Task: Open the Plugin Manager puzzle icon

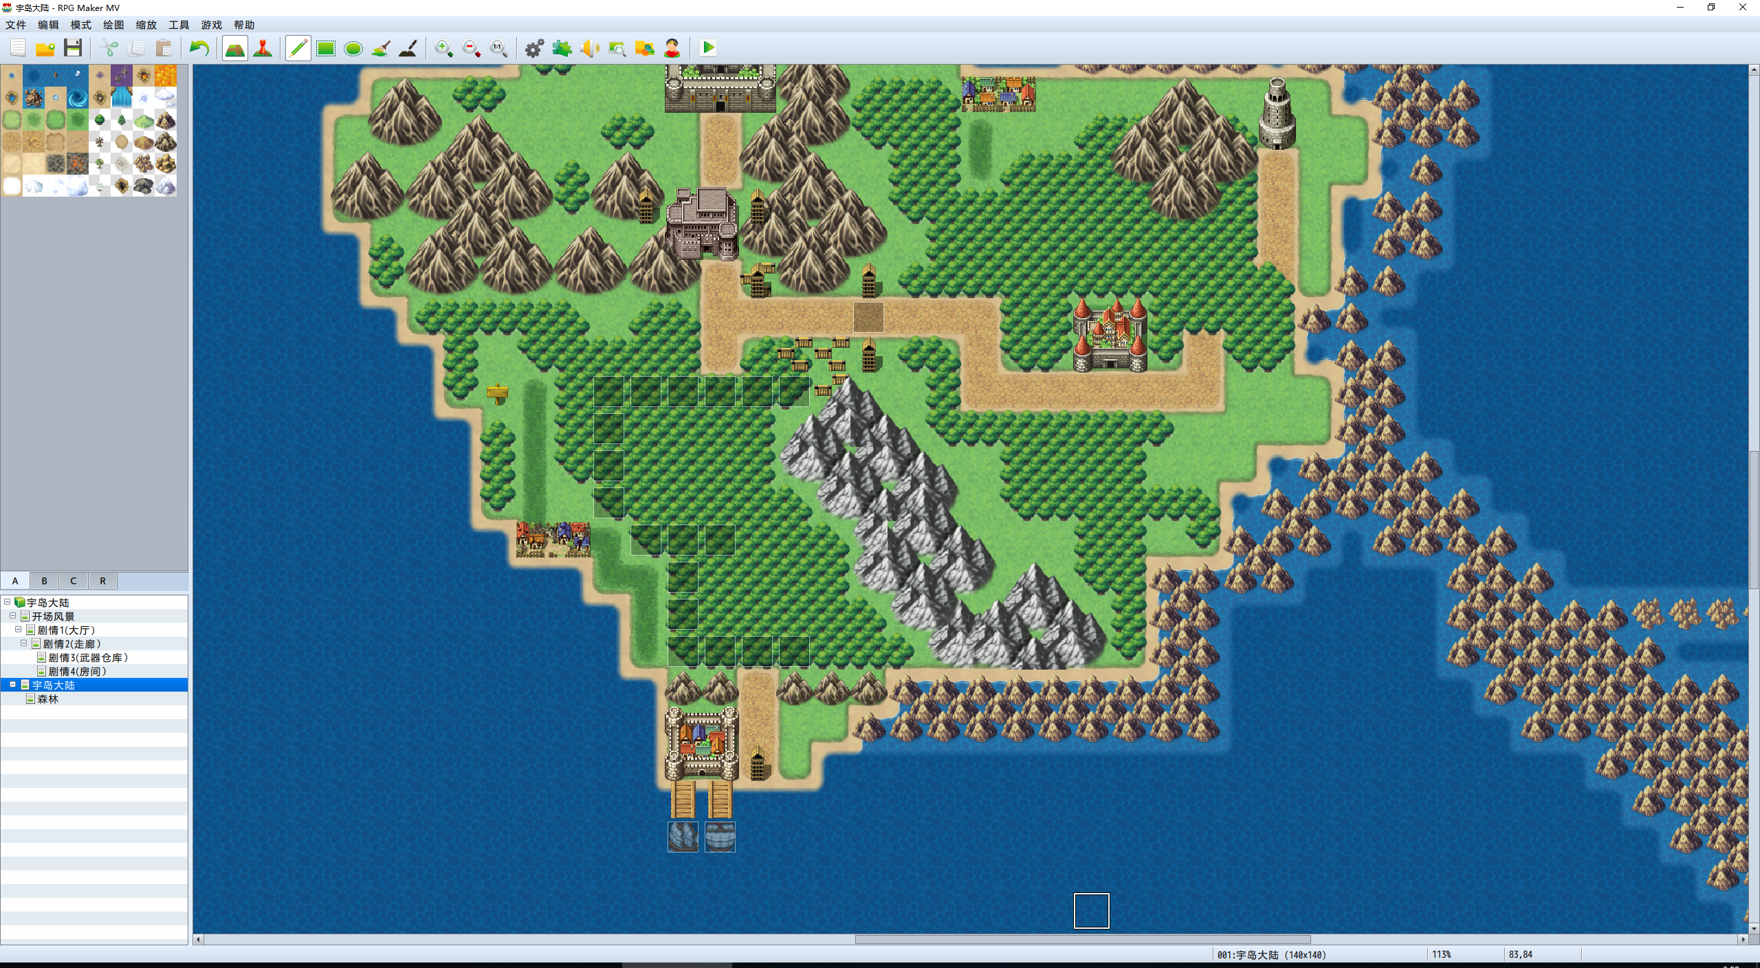Action: [562, 48]
